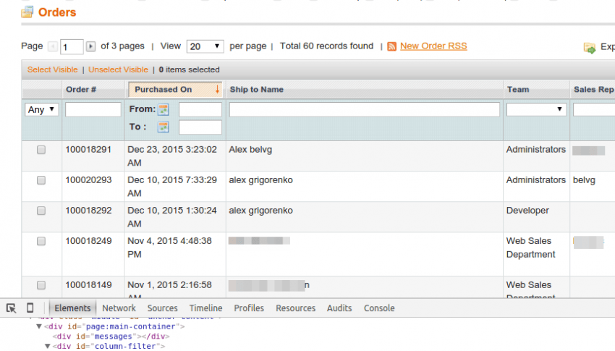Viewport: 615px width, 351px height.
Task: Click the New Order RSS link
Action: 433,46
